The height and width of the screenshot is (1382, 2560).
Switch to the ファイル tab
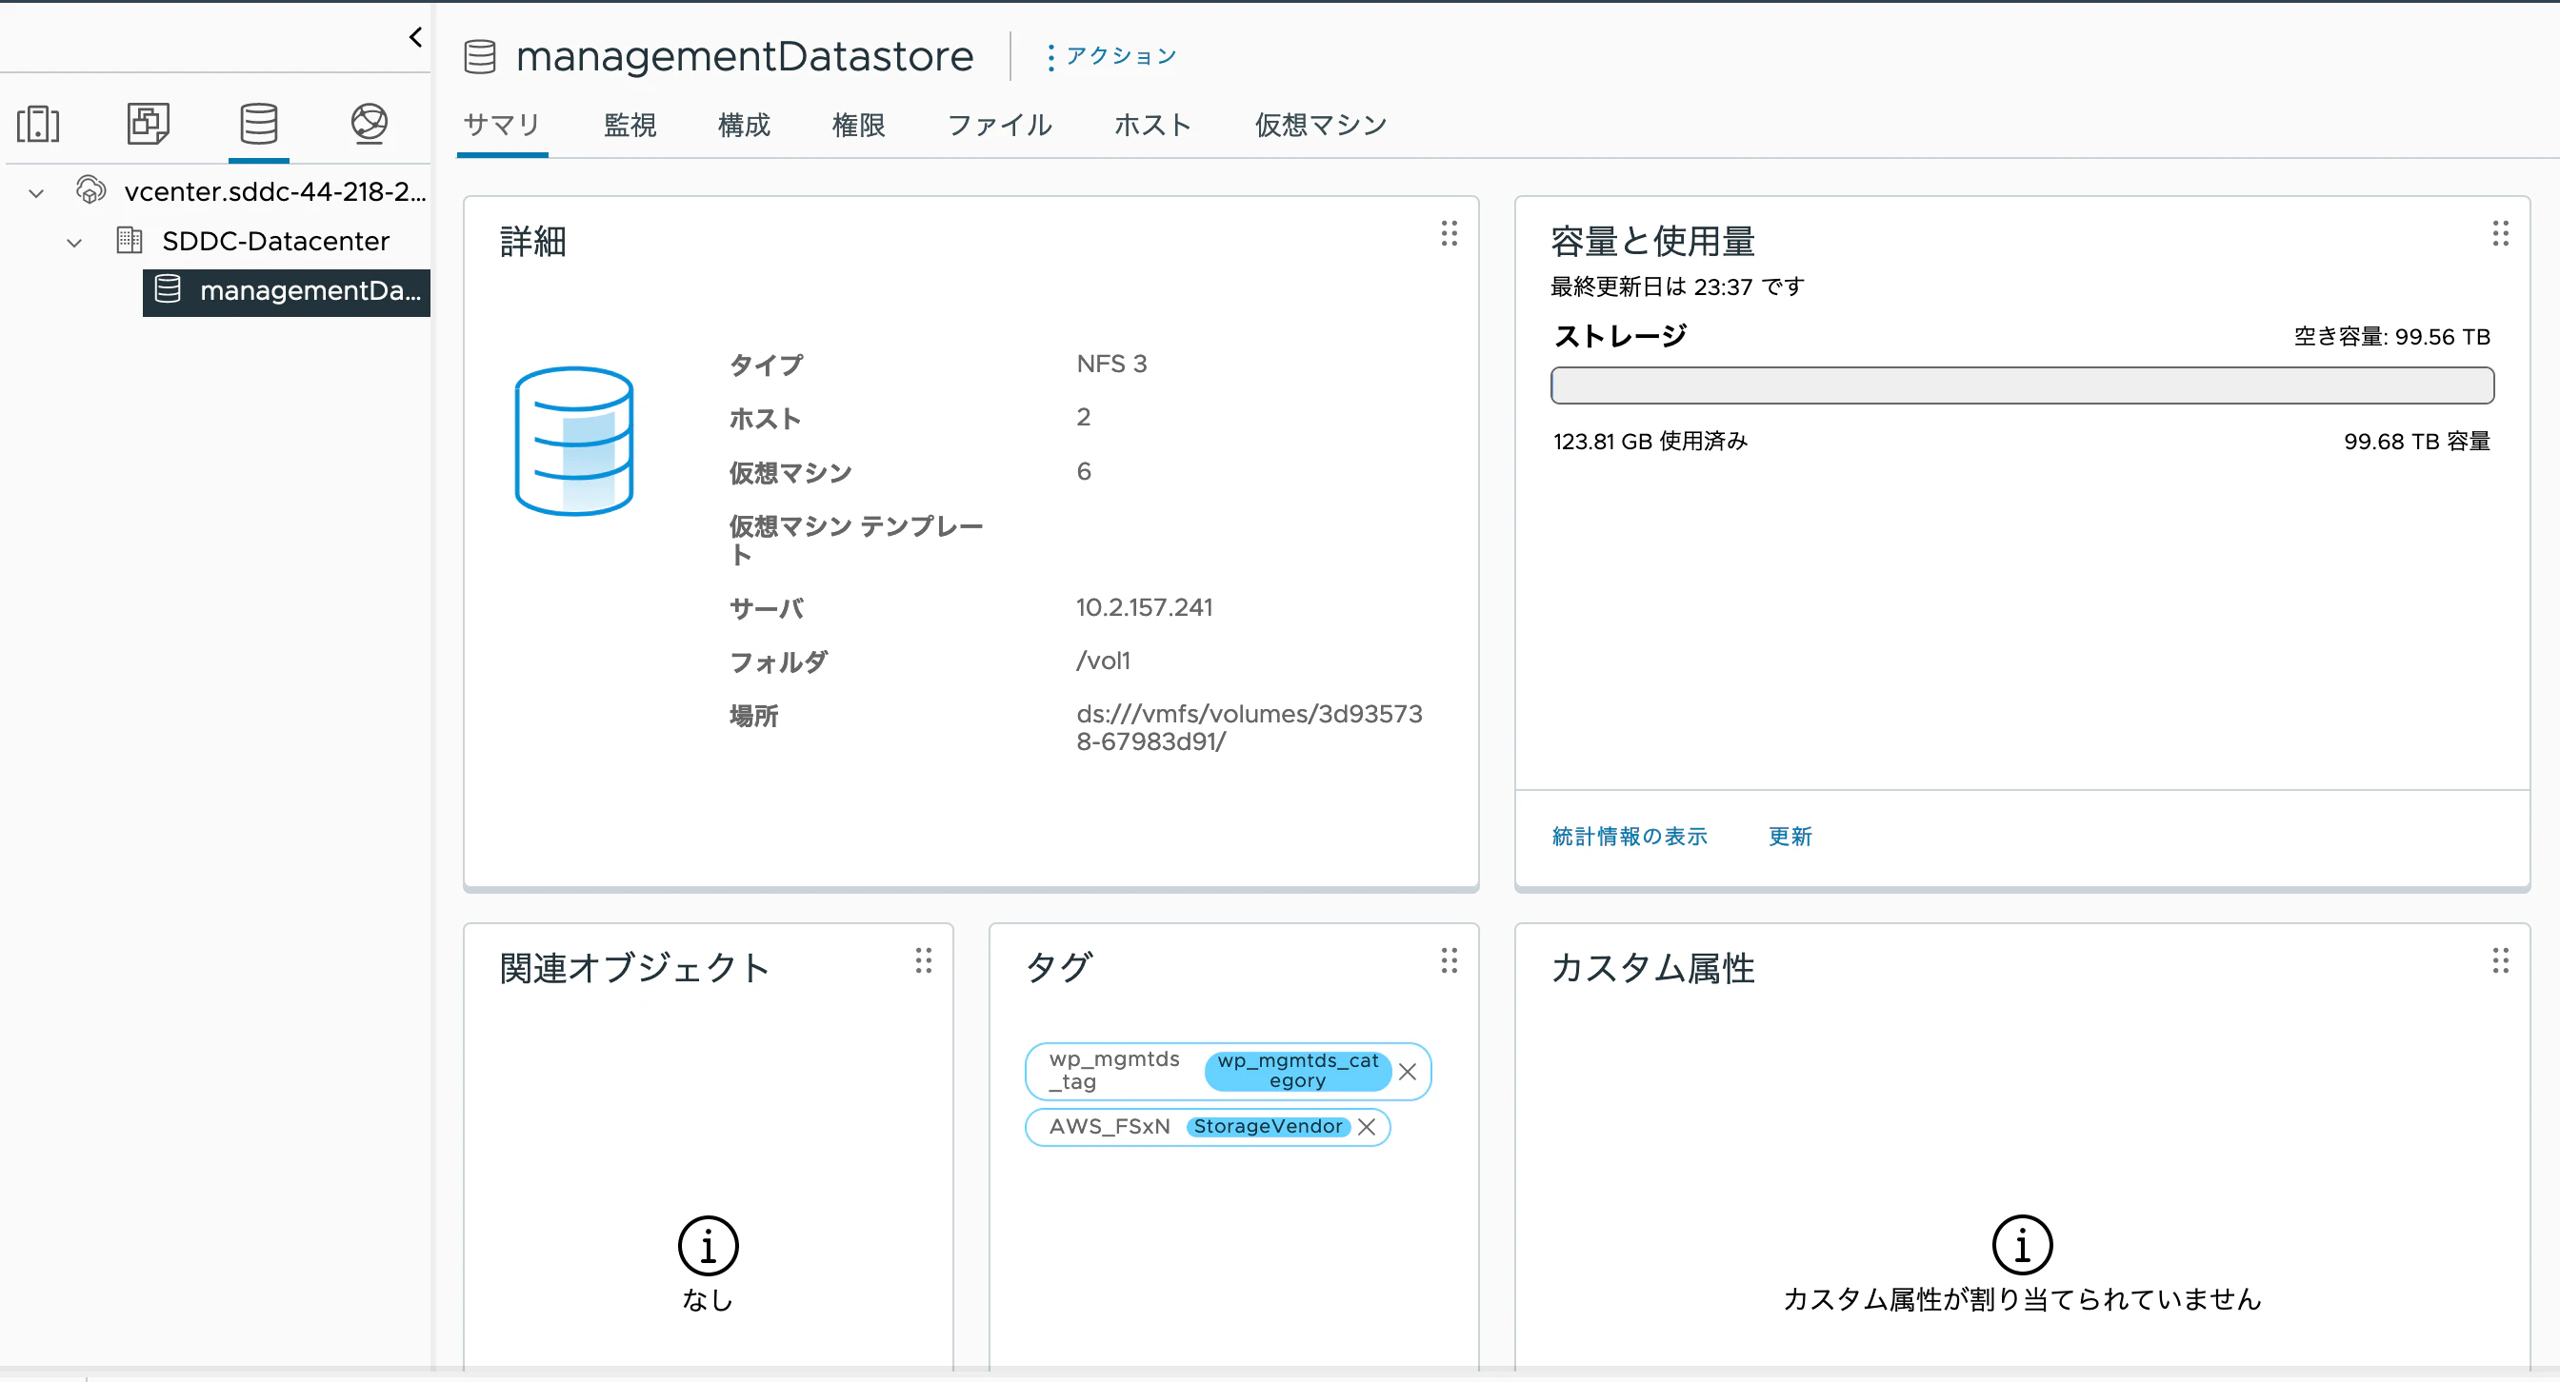tap(999, 125)
